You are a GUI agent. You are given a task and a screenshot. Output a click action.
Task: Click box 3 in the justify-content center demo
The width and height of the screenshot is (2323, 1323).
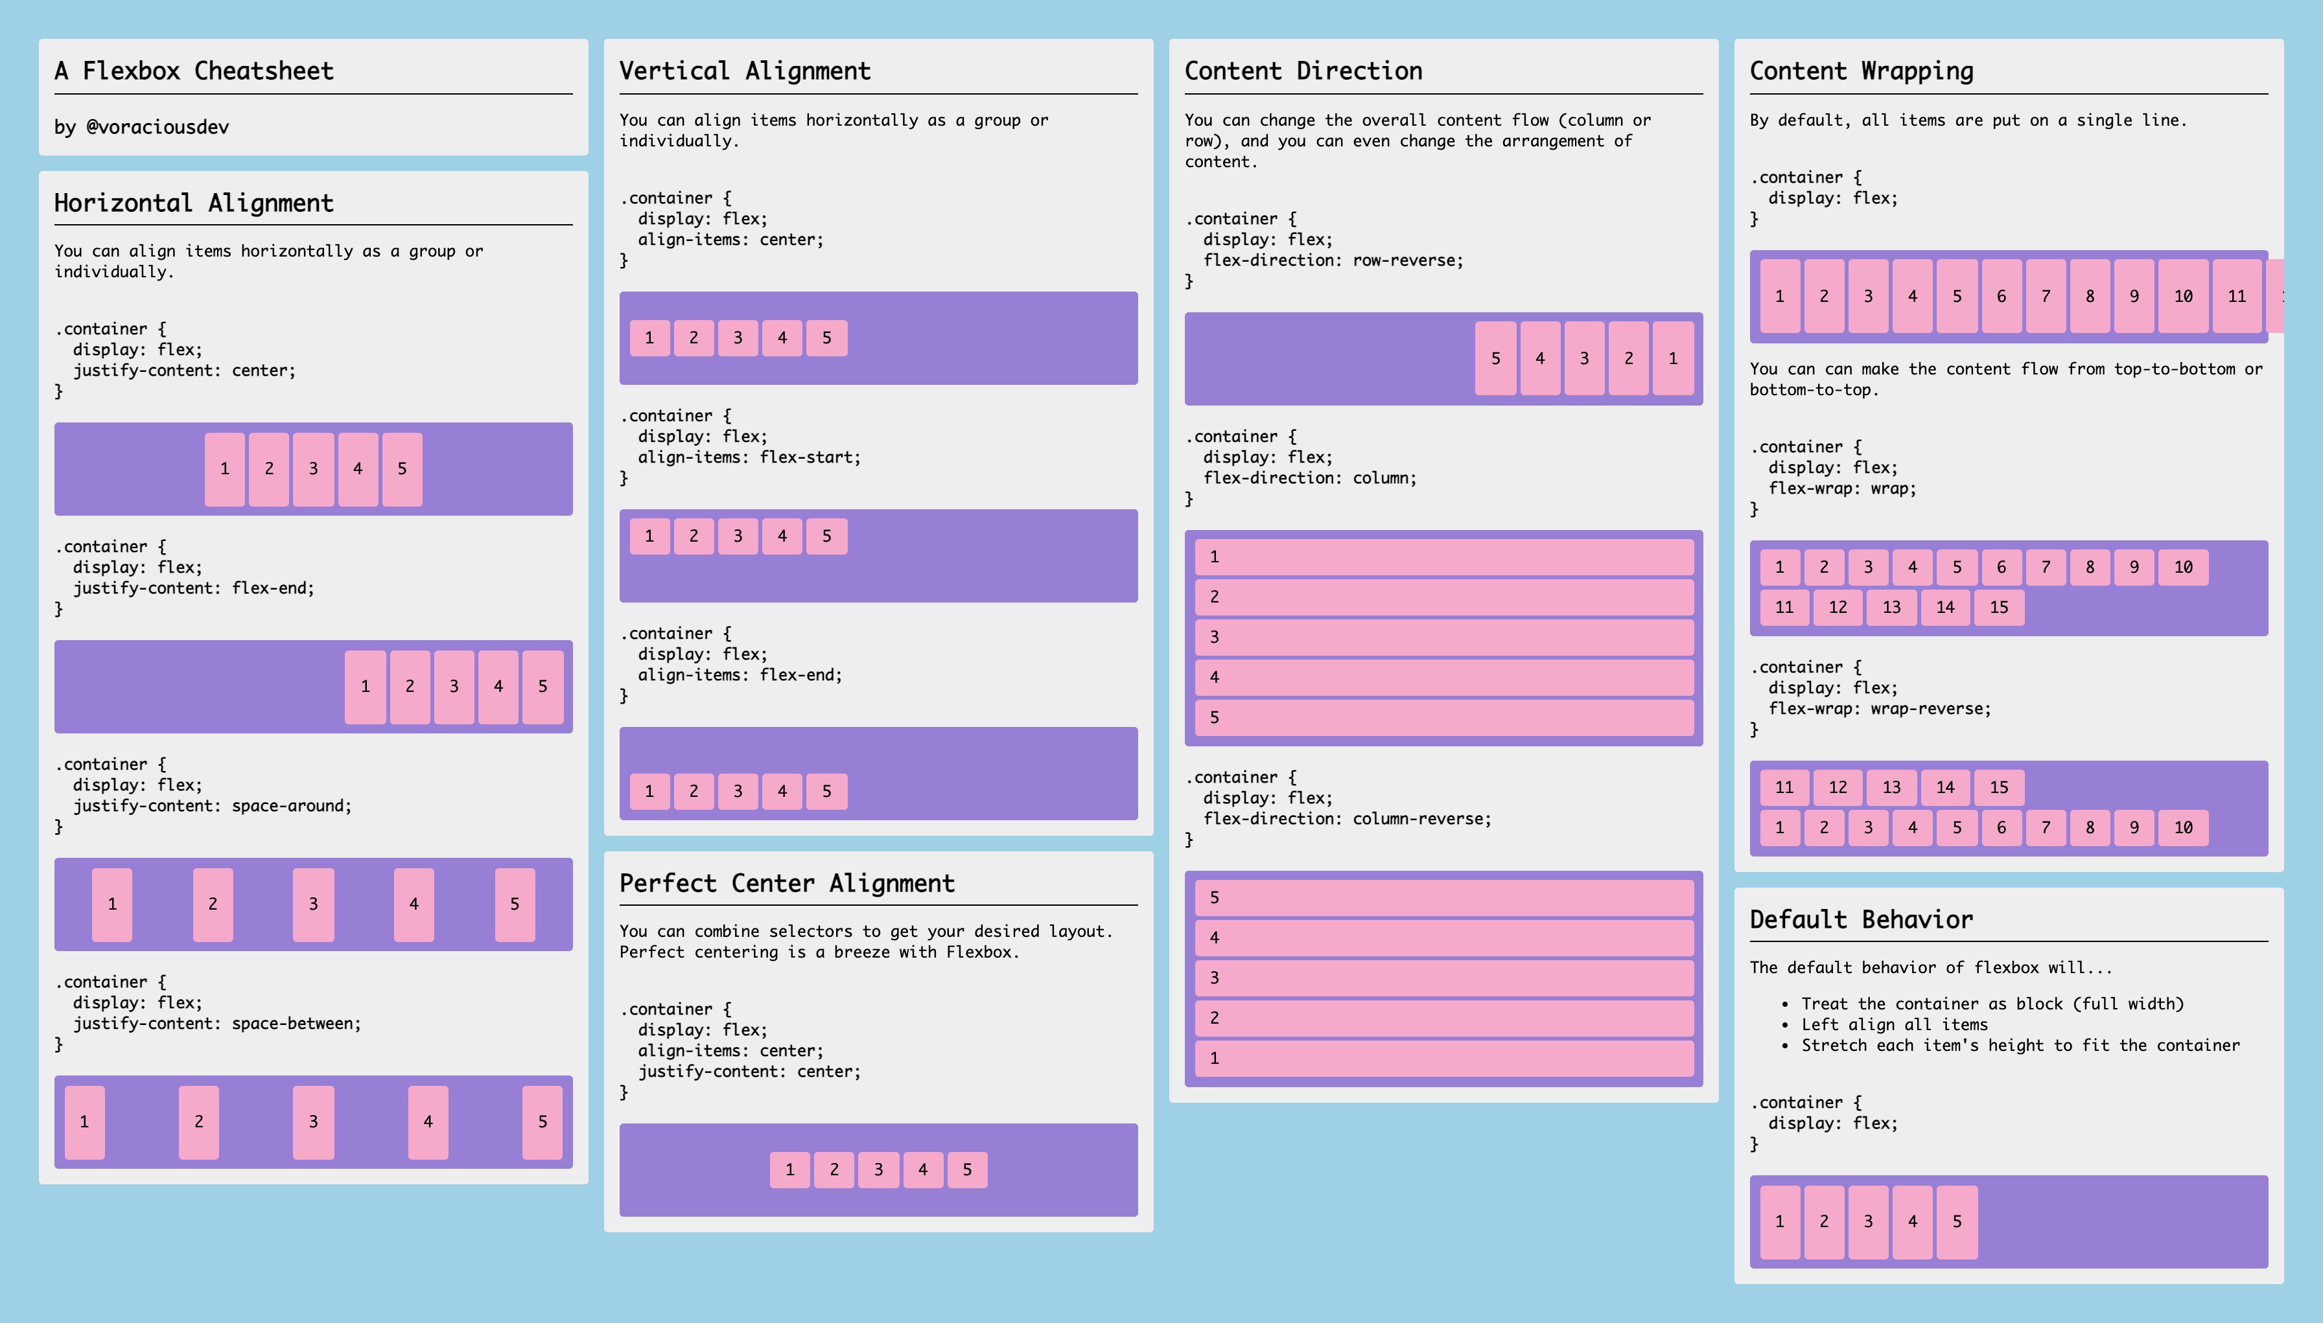(x=314, y=469)
